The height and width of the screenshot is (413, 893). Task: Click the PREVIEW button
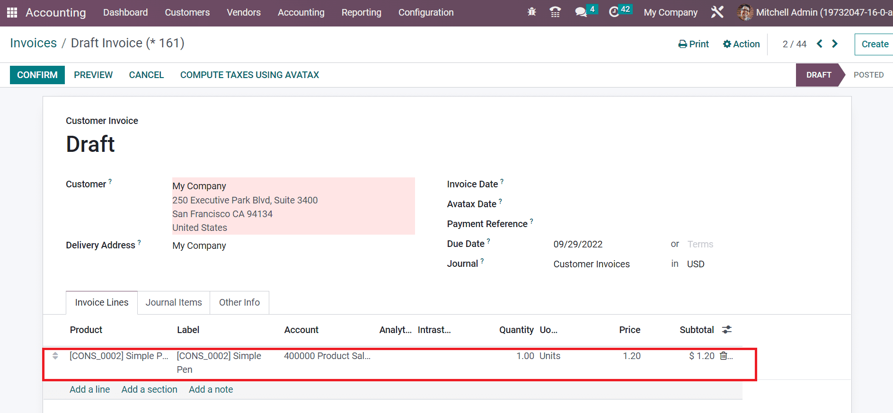click(x=93, y=75)
